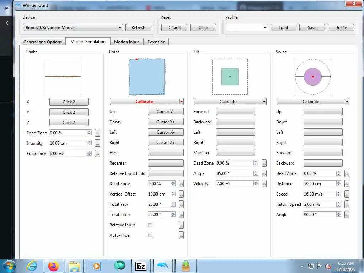
Task: Click the Default reset button
Action: tap(174, 28)
